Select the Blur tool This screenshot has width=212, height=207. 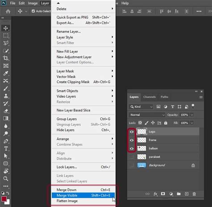(6, 126)
